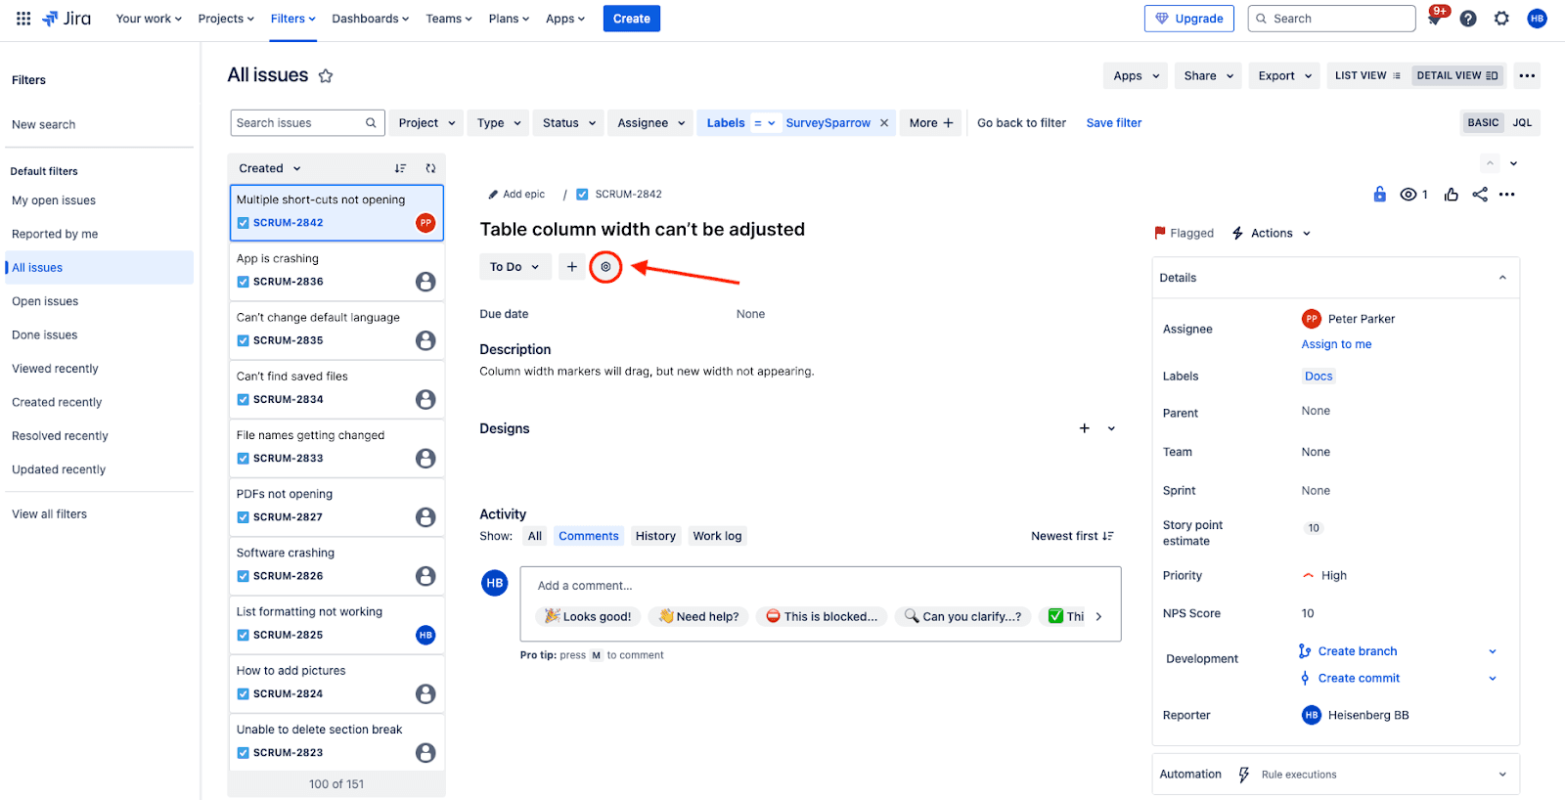The image size is (1565, 800).
Task: Open the To Do status dropdown
Action: [514, 267]
